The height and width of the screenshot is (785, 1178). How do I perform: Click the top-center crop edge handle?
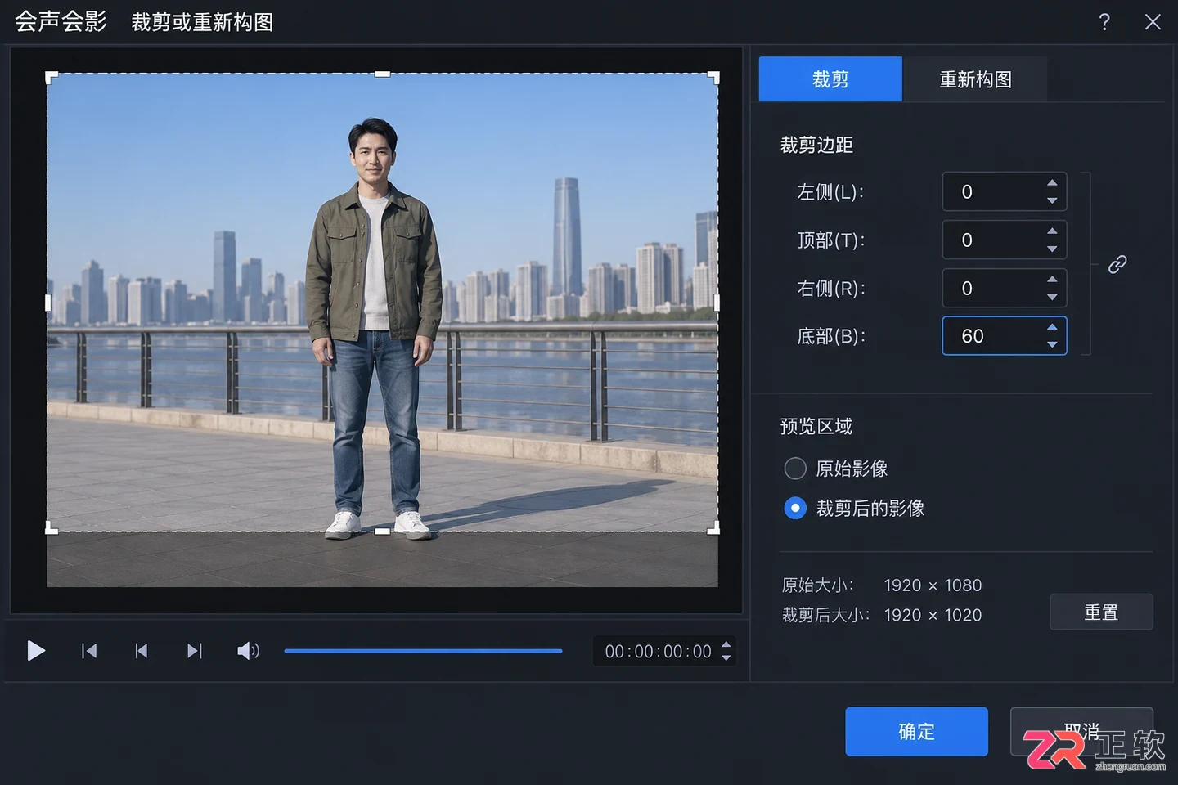pyautogui.click(x=382, y=74)
